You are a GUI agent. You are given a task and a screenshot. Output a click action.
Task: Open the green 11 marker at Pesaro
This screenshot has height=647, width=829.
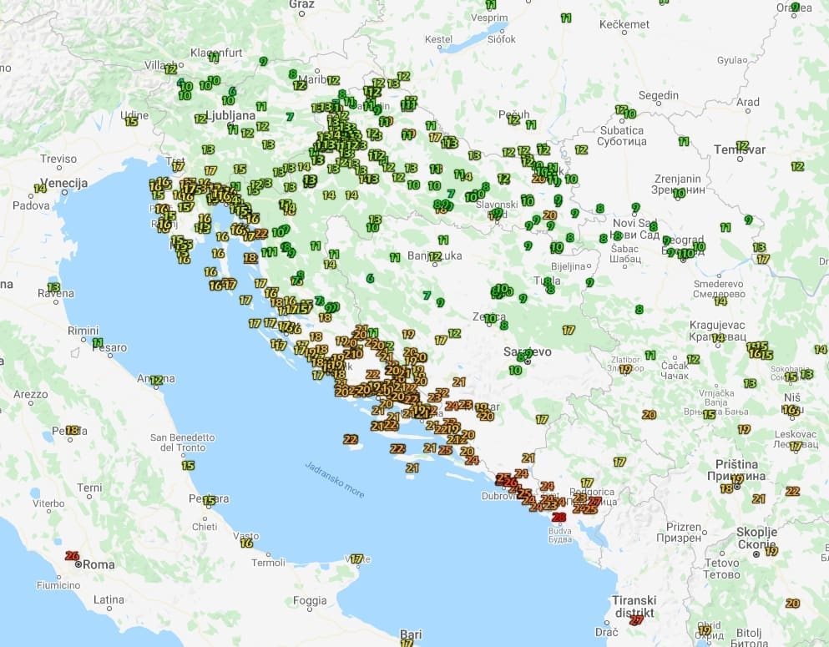click(x=98, y=342)
